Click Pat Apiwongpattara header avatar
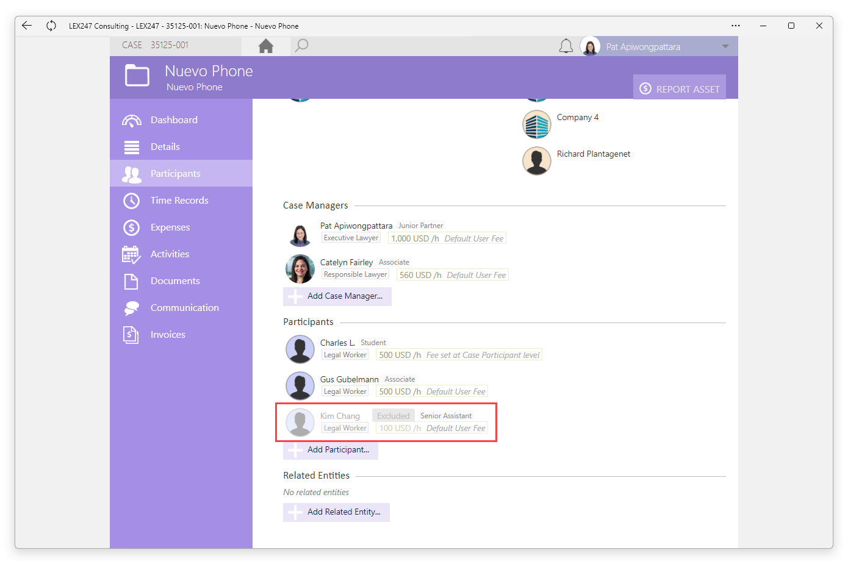This screenshot has height=564, width=848. (590, 46)
